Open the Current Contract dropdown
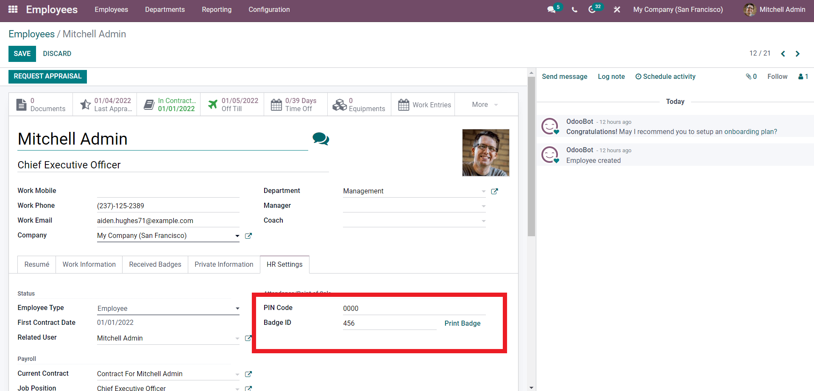The height and width of the screenshot is (391, 814). tap(168, 374)
